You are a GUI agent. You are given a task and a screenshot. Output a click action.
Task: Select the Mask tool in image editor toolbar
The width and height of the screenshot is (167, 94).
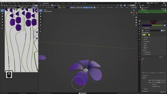[2, 25]
